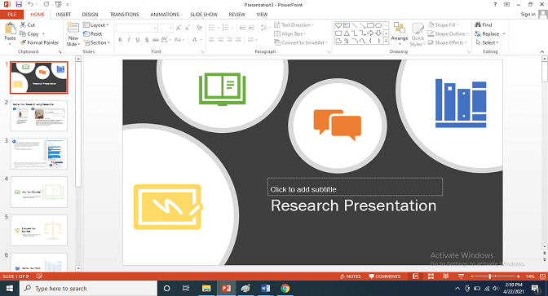
Task: Open Quick Styles gallery
Action: coord(418,34)
